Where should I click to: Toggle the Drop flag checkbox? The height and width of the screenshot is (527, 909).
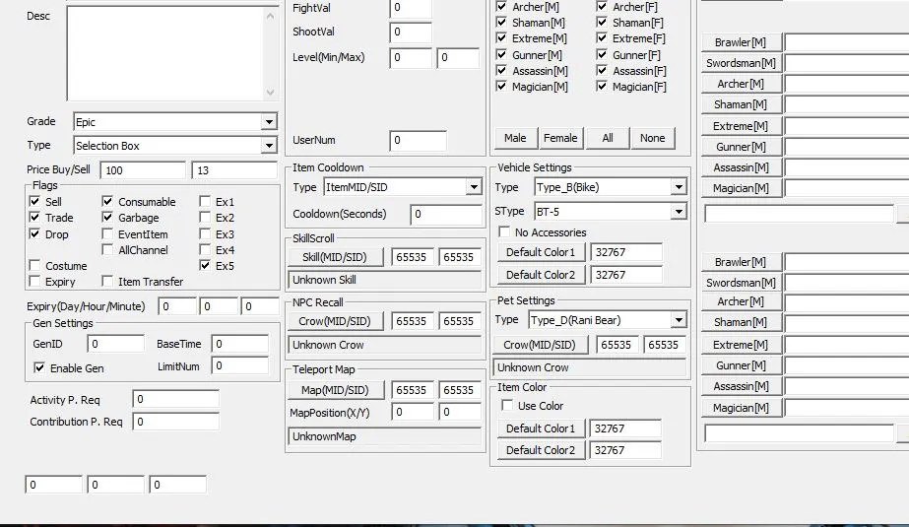click(34, 234)
